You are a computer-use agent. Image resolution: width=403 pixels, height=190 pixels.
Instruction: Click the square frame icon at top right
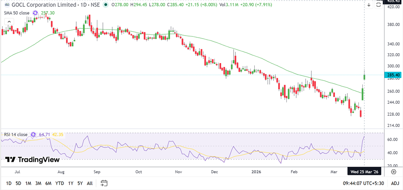tap(378, 5)
